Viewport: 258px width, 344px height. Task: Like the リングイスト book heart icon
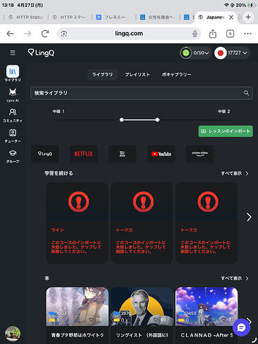coord(156,319)
